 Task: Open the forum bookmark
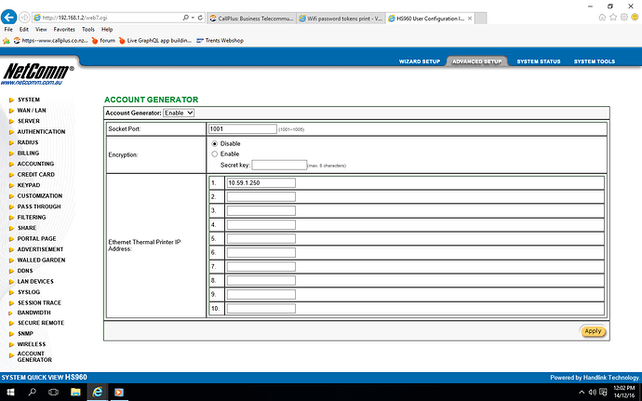coord(103,41)
